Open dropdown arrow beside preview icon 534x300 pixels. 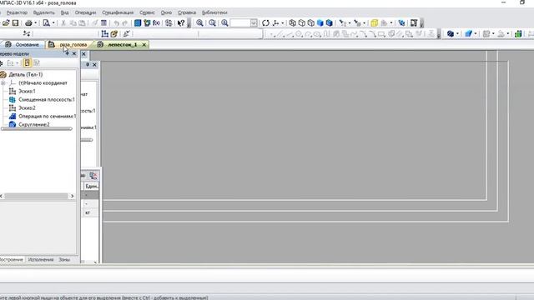point(53,23)
